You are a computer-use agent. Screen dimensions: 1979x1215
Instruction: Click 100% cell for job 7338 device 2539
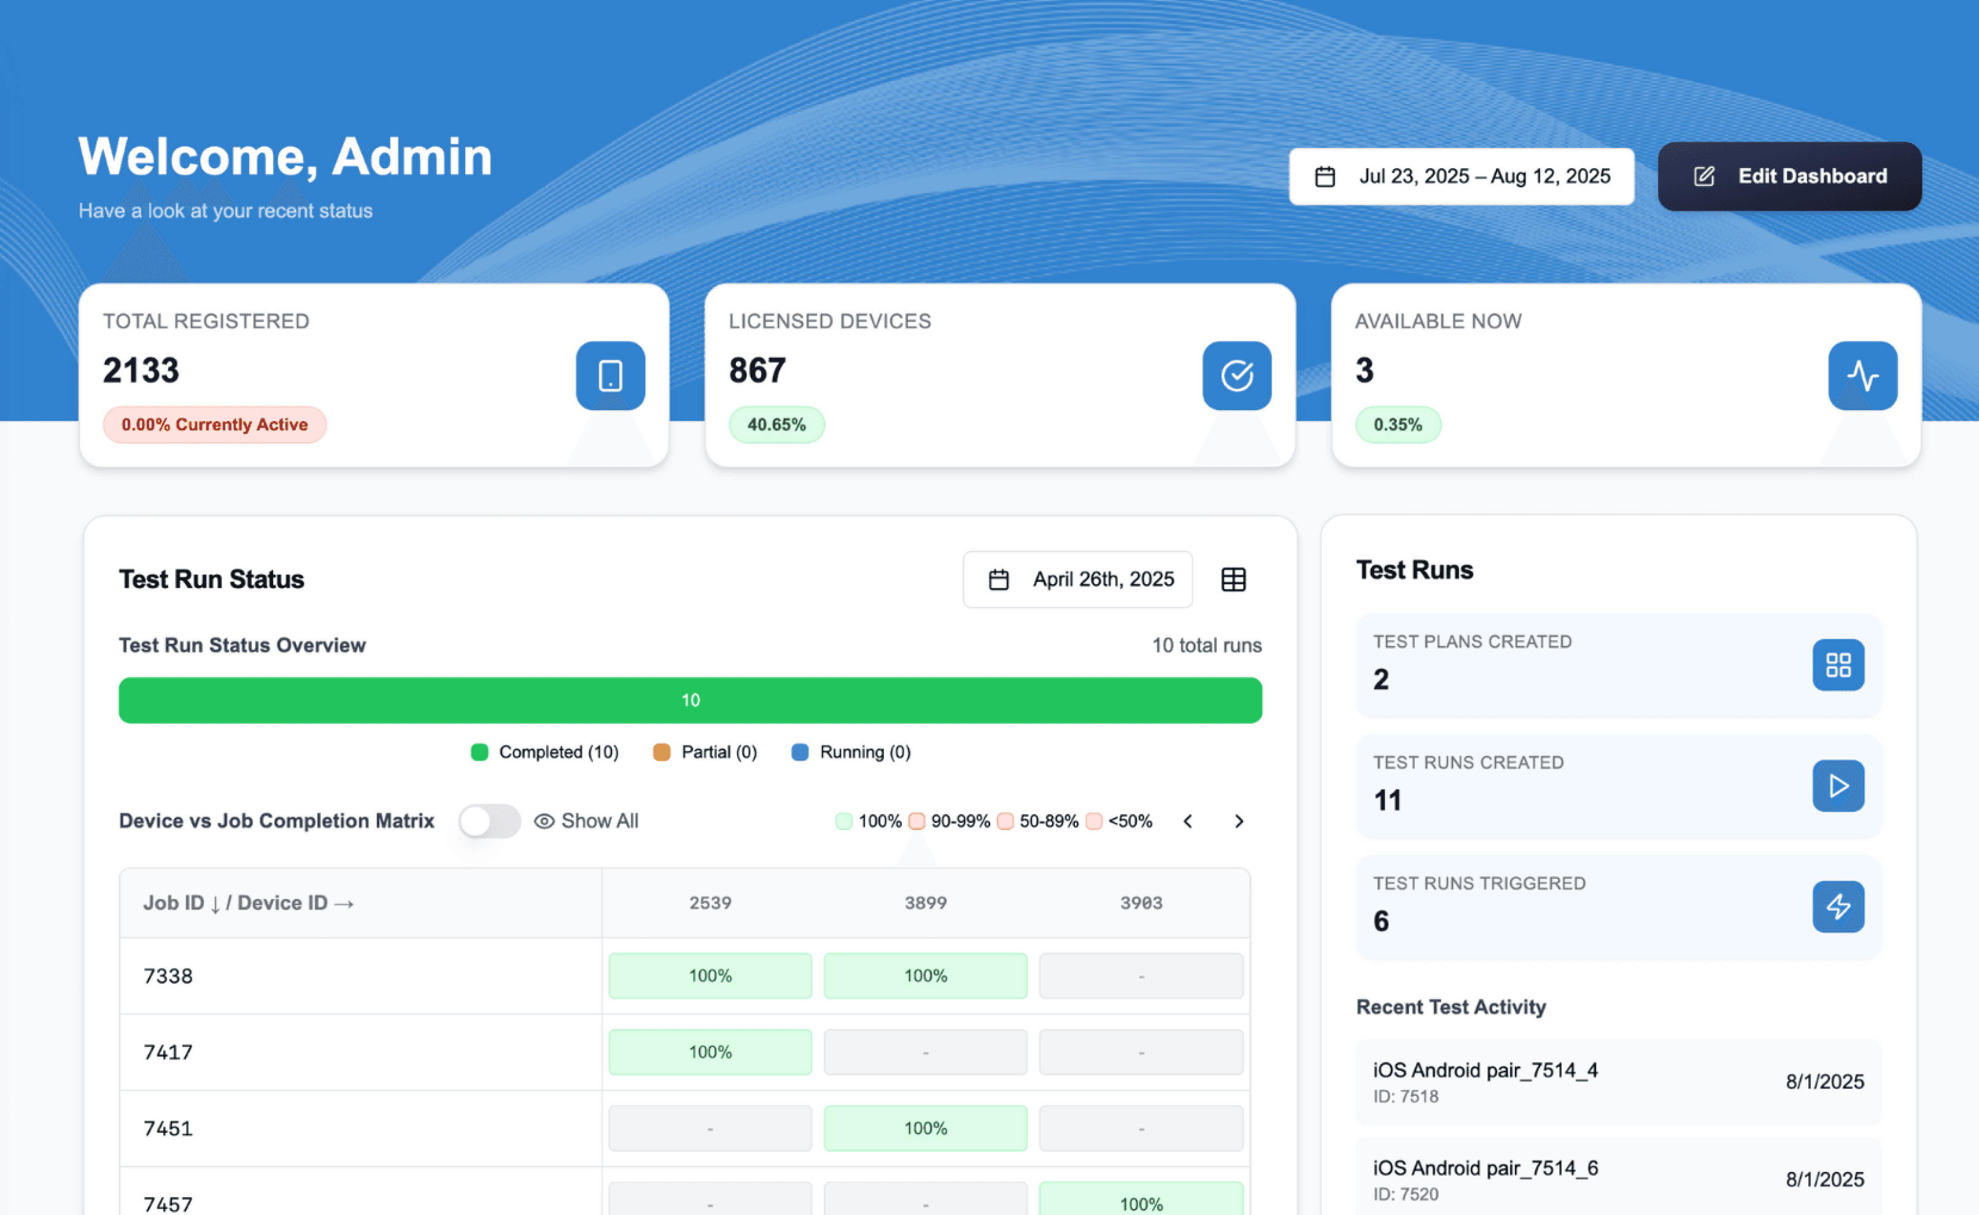(710, 976)
